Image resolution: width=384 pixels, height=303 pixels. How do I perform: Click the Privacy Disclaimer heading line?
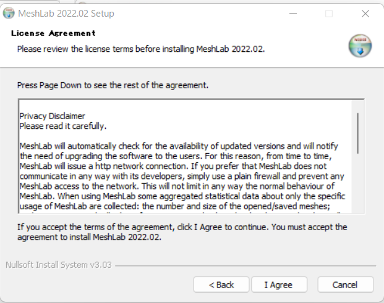[x=52, y=116]
